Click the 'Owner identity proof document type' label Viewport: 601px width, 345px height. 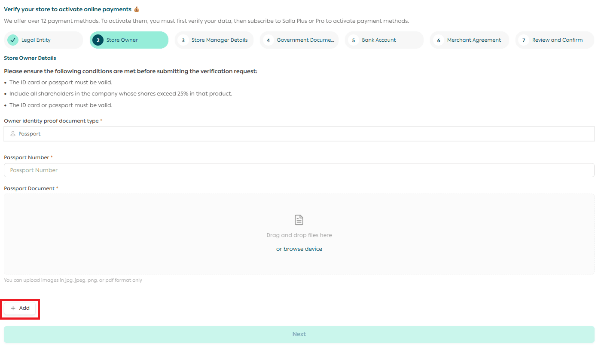[51, 121]
